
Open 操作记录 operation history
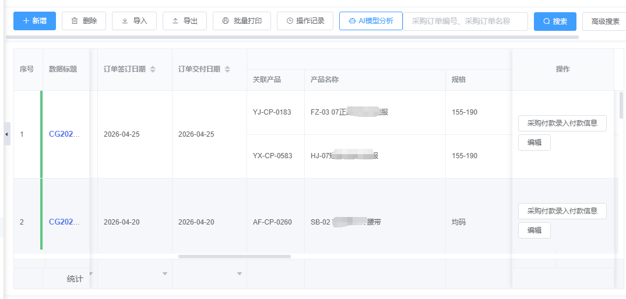305,21
